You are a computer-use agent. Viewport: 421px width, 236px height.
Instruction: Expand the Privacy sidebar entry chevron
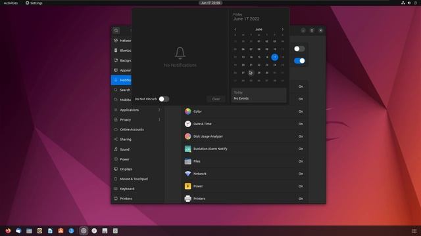click(x=159, y=119)
